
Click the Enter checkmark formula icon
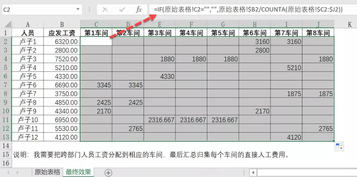click(x=122, y=10)
